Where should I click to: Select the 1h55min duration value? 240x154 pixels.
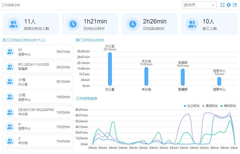click(x=63, y=112)
